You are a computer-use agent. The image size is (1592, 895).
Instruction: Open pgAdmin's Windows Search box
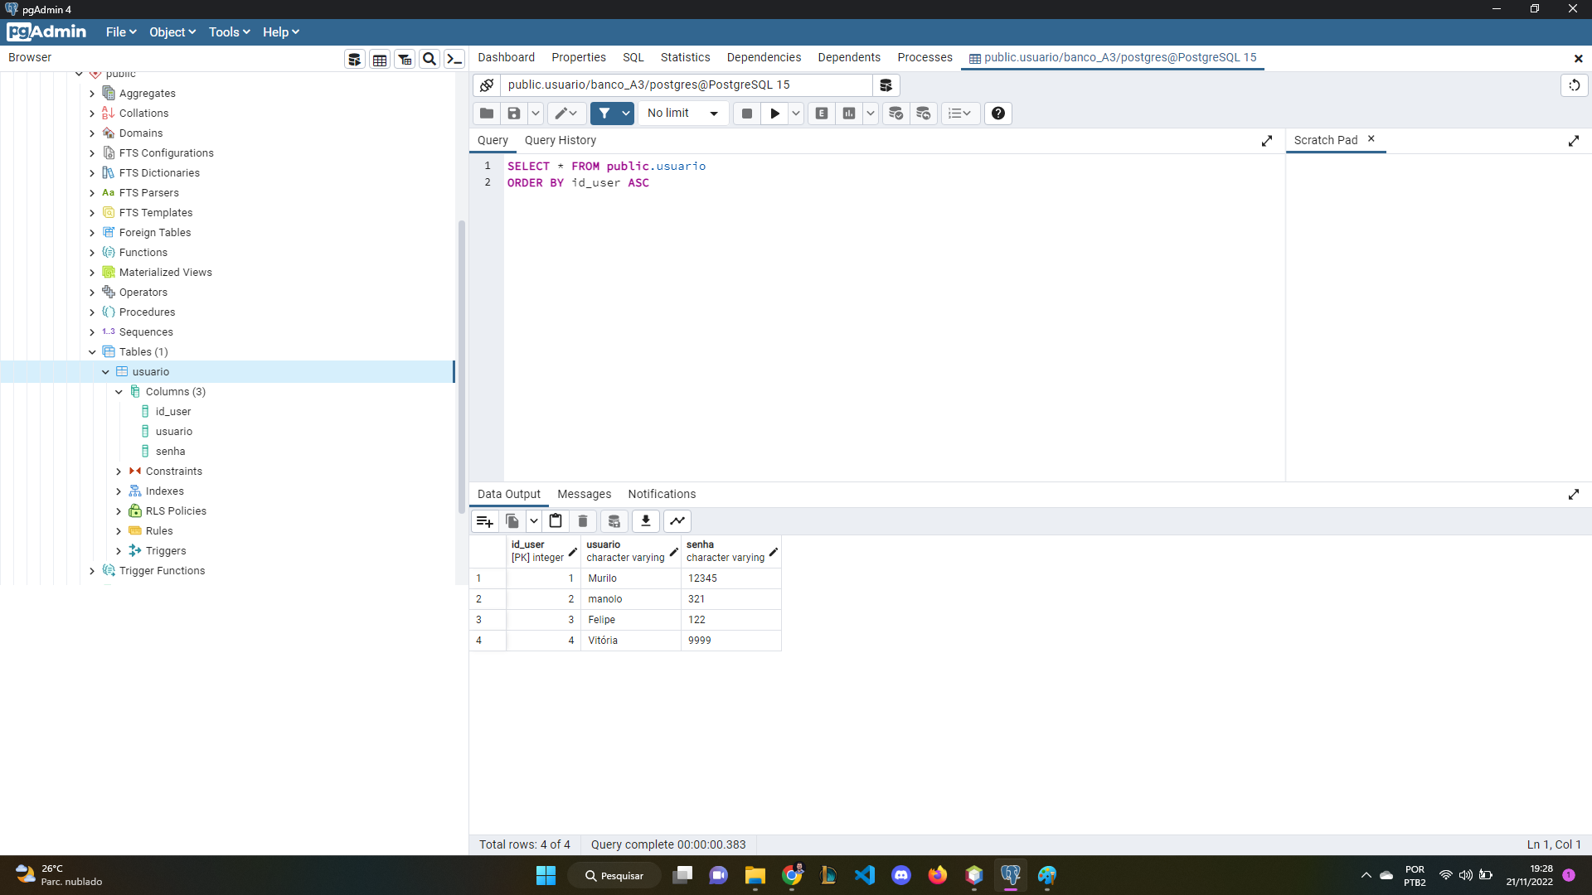coord(614,875)
